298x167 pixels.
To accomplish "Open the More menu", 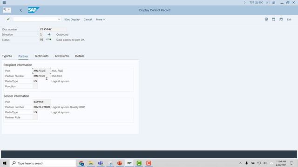I will 101,19.
